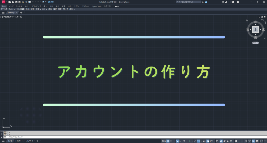Open the AutoCAD application menu (red A)

[4, 2]
